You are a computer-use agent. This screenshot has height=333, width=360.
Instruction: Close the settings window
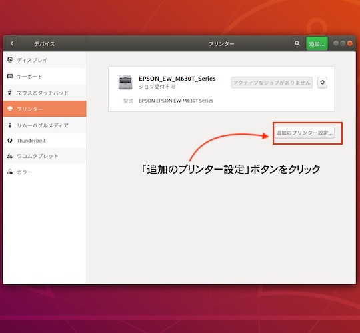tap(350, 43)
